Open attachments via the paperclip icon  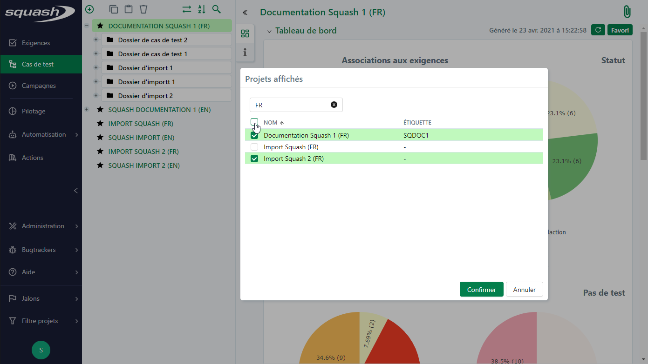(x=627, y=12)
